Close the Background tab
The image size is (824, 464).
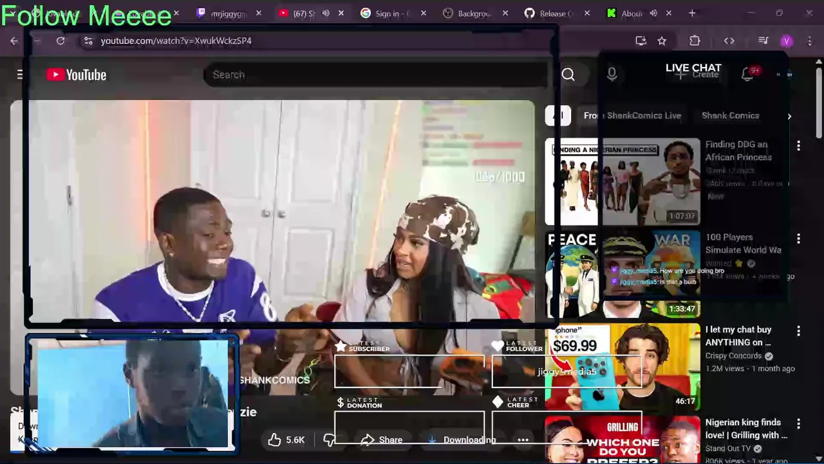pyautogui.click(x=505, y=13)
